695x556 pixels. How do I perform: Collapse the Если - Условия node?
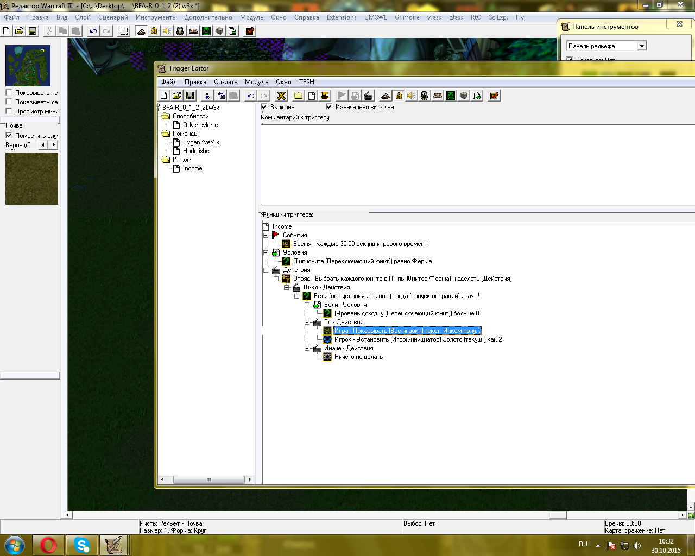click(307, 305)
